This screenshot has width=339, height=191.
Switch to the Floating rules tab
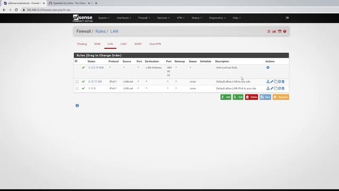click(x=82, y=44)
